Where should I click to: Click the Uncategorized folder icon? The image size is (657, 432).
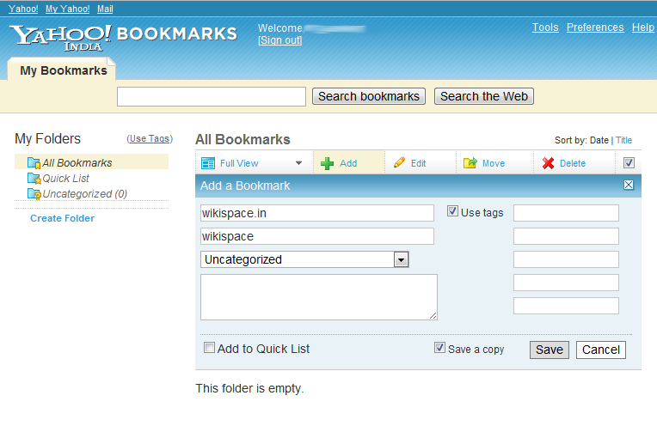tap(34, 194)
